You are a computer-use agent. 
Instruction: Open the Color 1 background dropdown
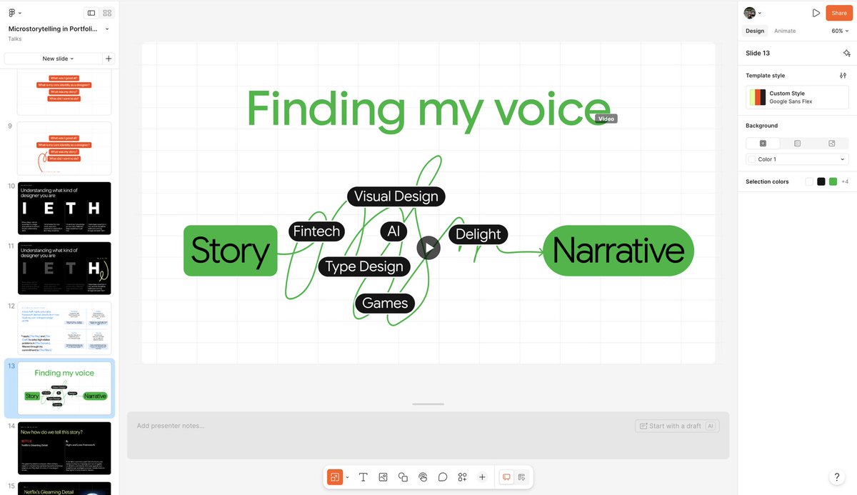797,159
